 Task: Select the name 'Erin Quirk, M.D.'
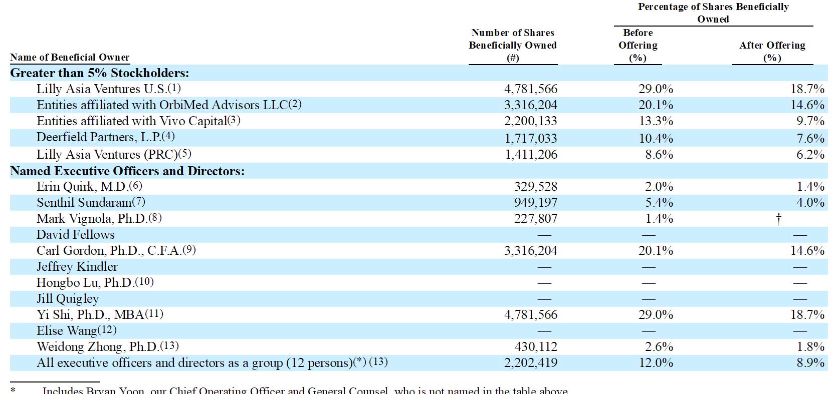(83, 186)
